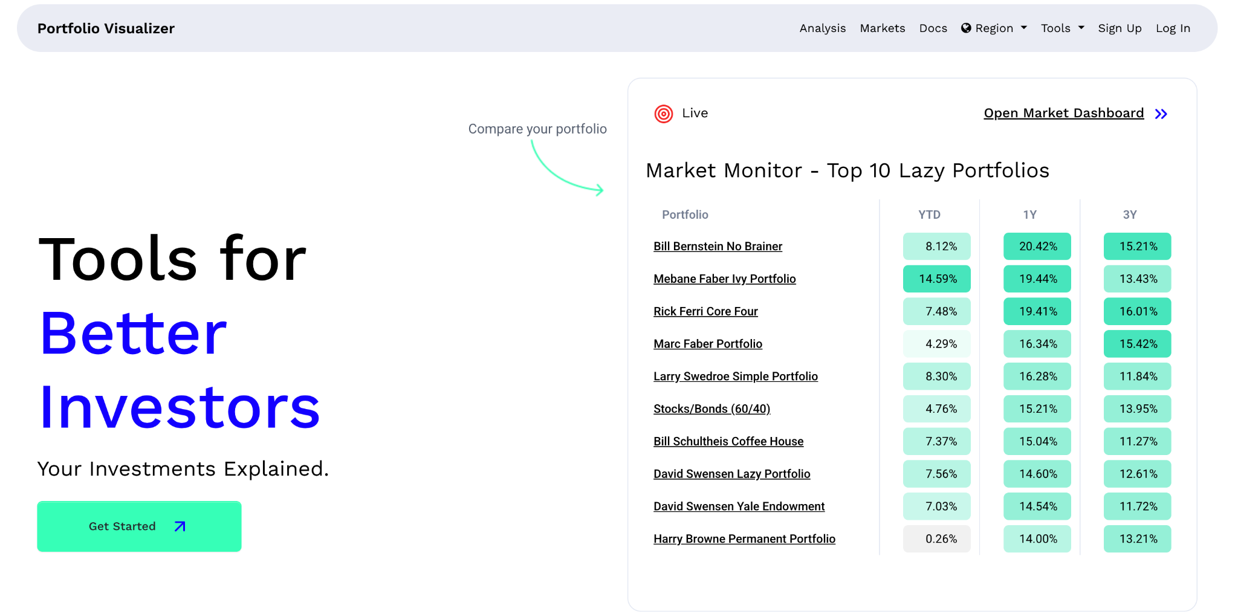Click the 15.42% 3Y cell
Screen dimensions: 1238x614
tap(1137, 344)
